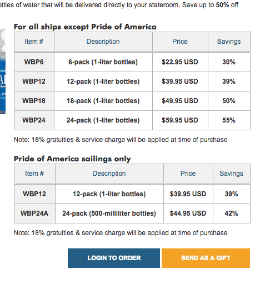The image size is (265, 285).
Task: Click the 24-pack (500-milliliter bottles) description
Action: 109,213
